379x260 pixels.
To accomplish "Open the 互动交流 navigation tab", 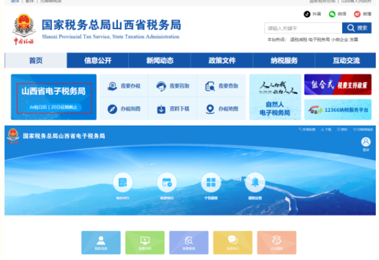I will (x=346, y=60).
